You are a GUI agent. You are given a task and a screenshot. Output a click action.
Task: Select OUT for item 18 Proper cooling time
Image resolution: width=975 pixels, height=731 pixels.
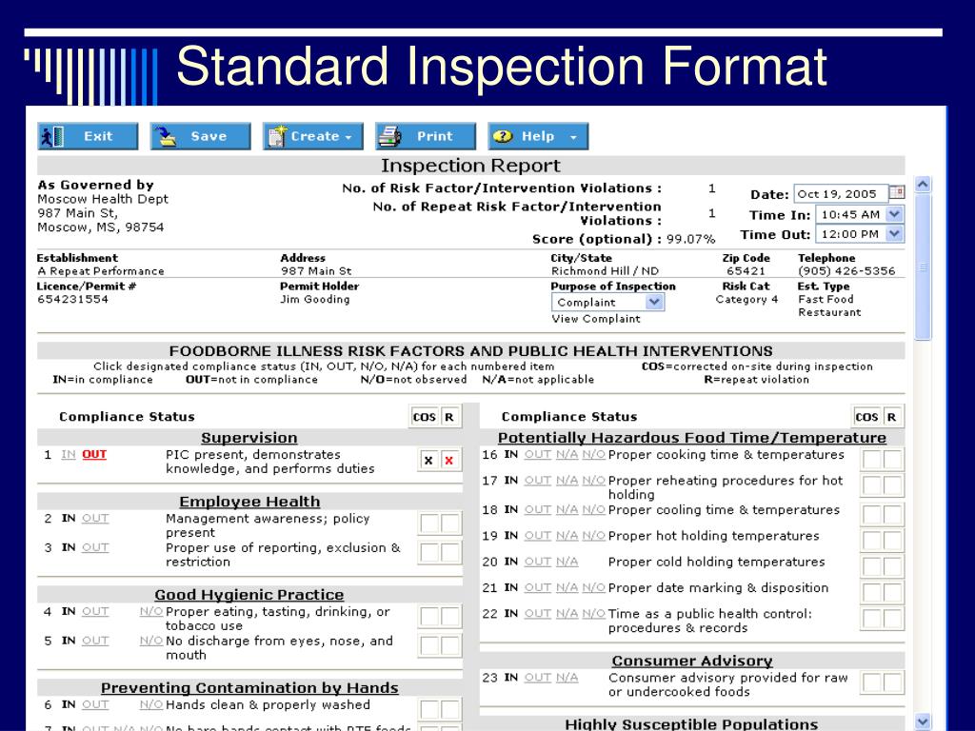coord(538,510)
